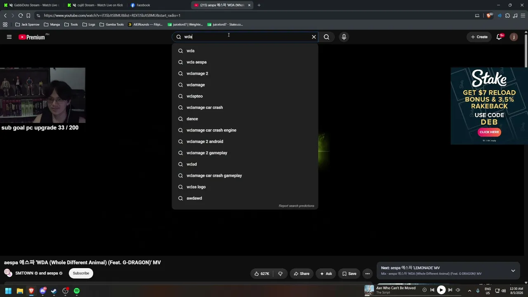Image resolution: width=528 pixels, height=297 pixels.
Task: Select suggestion "wdamage car crash engine"
Action: coord(245,130)
